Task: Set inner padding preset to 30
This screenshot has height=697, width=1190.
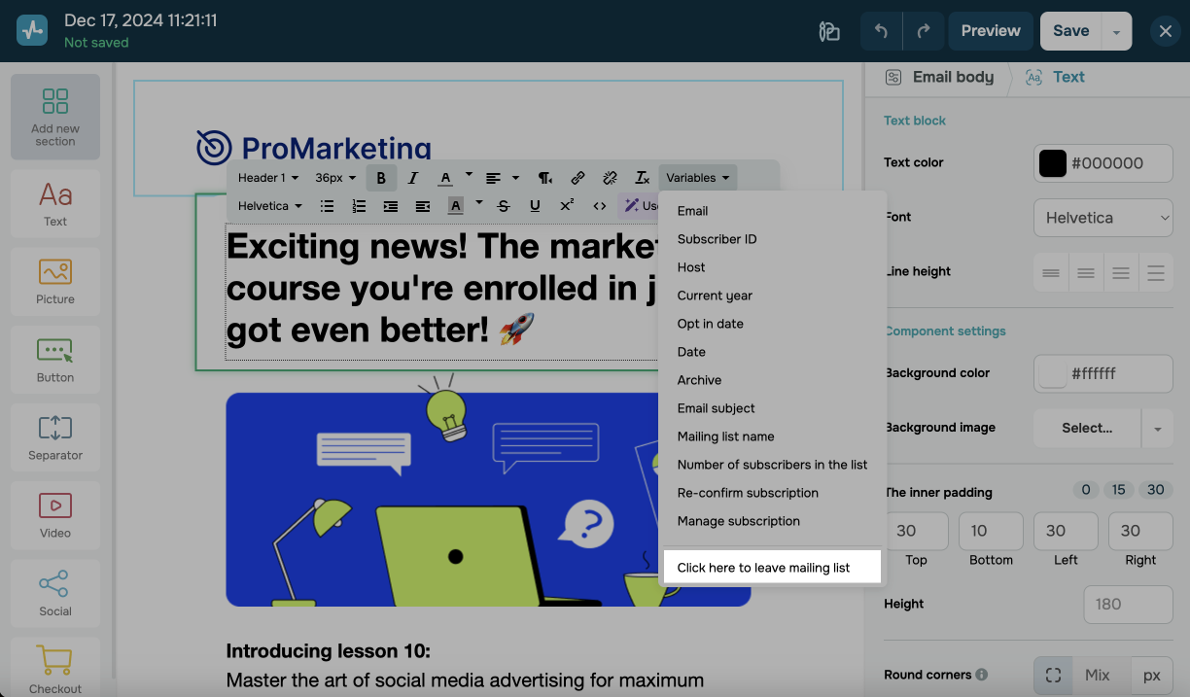Action: 1155,490
